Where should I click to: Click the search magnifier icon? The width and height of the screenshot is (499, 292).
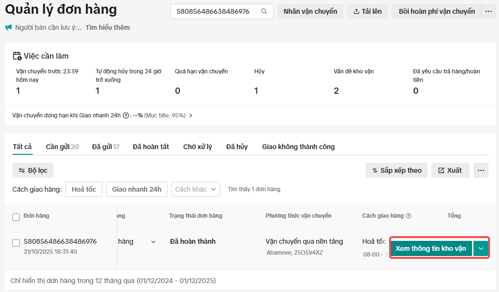click(x=264, y=11)
